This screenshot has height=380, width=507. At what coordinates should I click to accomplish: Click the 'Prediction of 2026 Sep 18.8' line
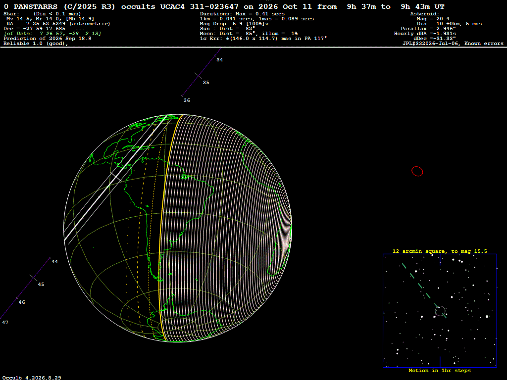pyautogui.click(x=47, y=39)
